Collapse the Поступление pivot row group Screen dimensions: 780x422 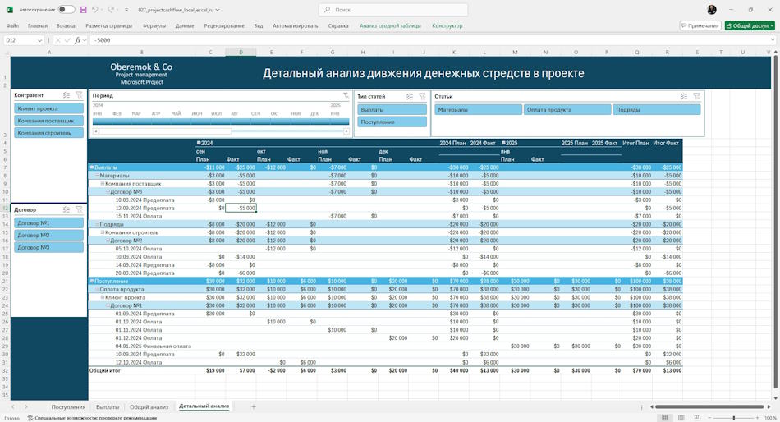92,281
